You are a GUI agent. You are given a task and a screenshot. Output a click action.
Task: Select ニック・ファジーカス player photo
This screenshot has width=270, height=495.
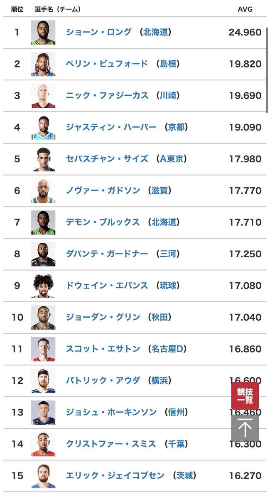(x=43, y=96)
